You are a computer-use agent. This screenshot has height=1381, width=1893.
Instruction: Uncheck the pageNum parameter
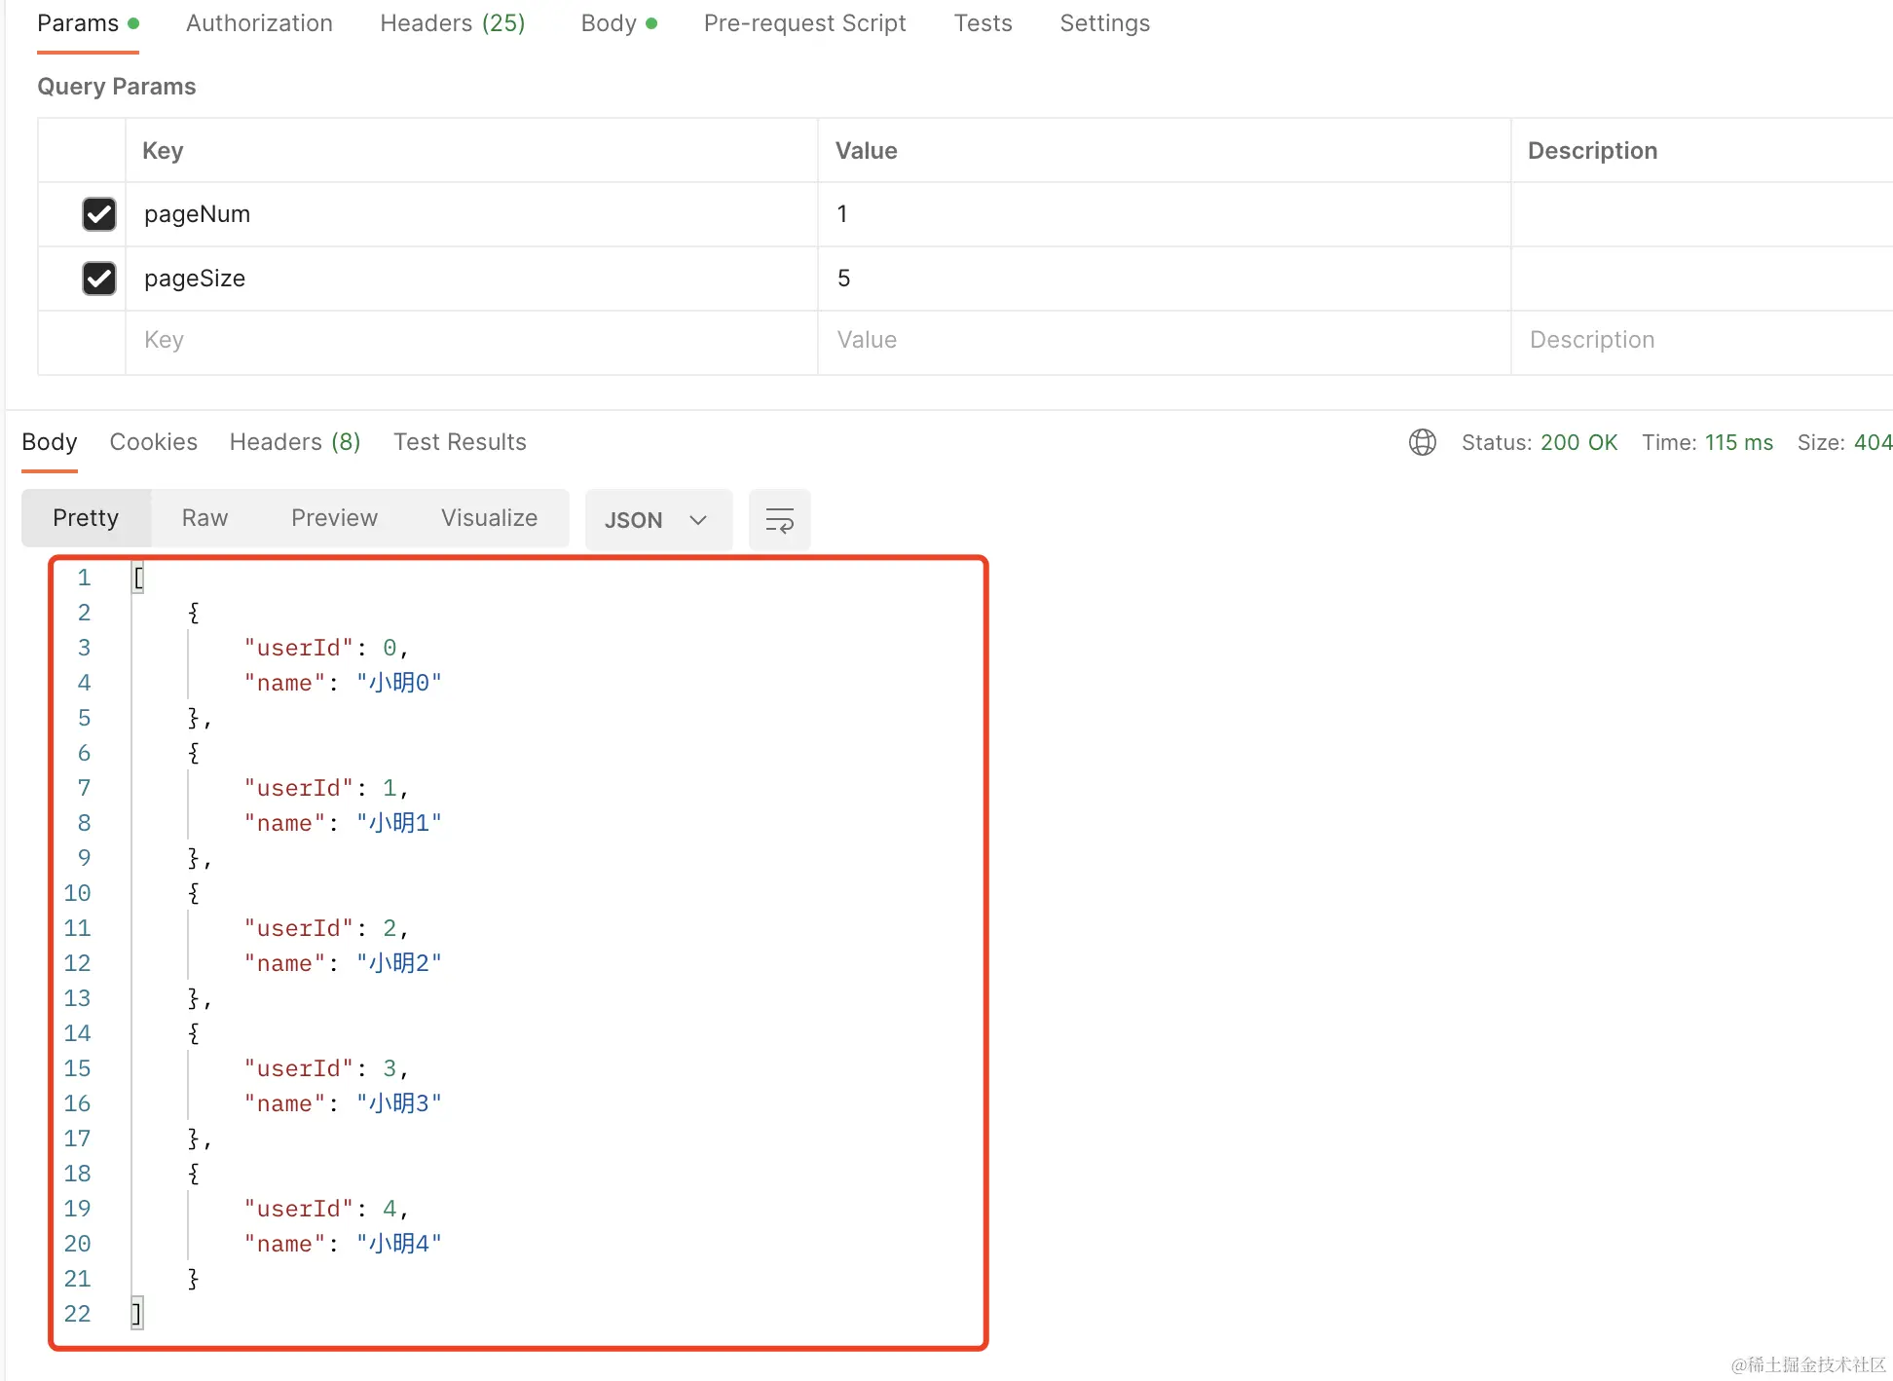[98, 214]
